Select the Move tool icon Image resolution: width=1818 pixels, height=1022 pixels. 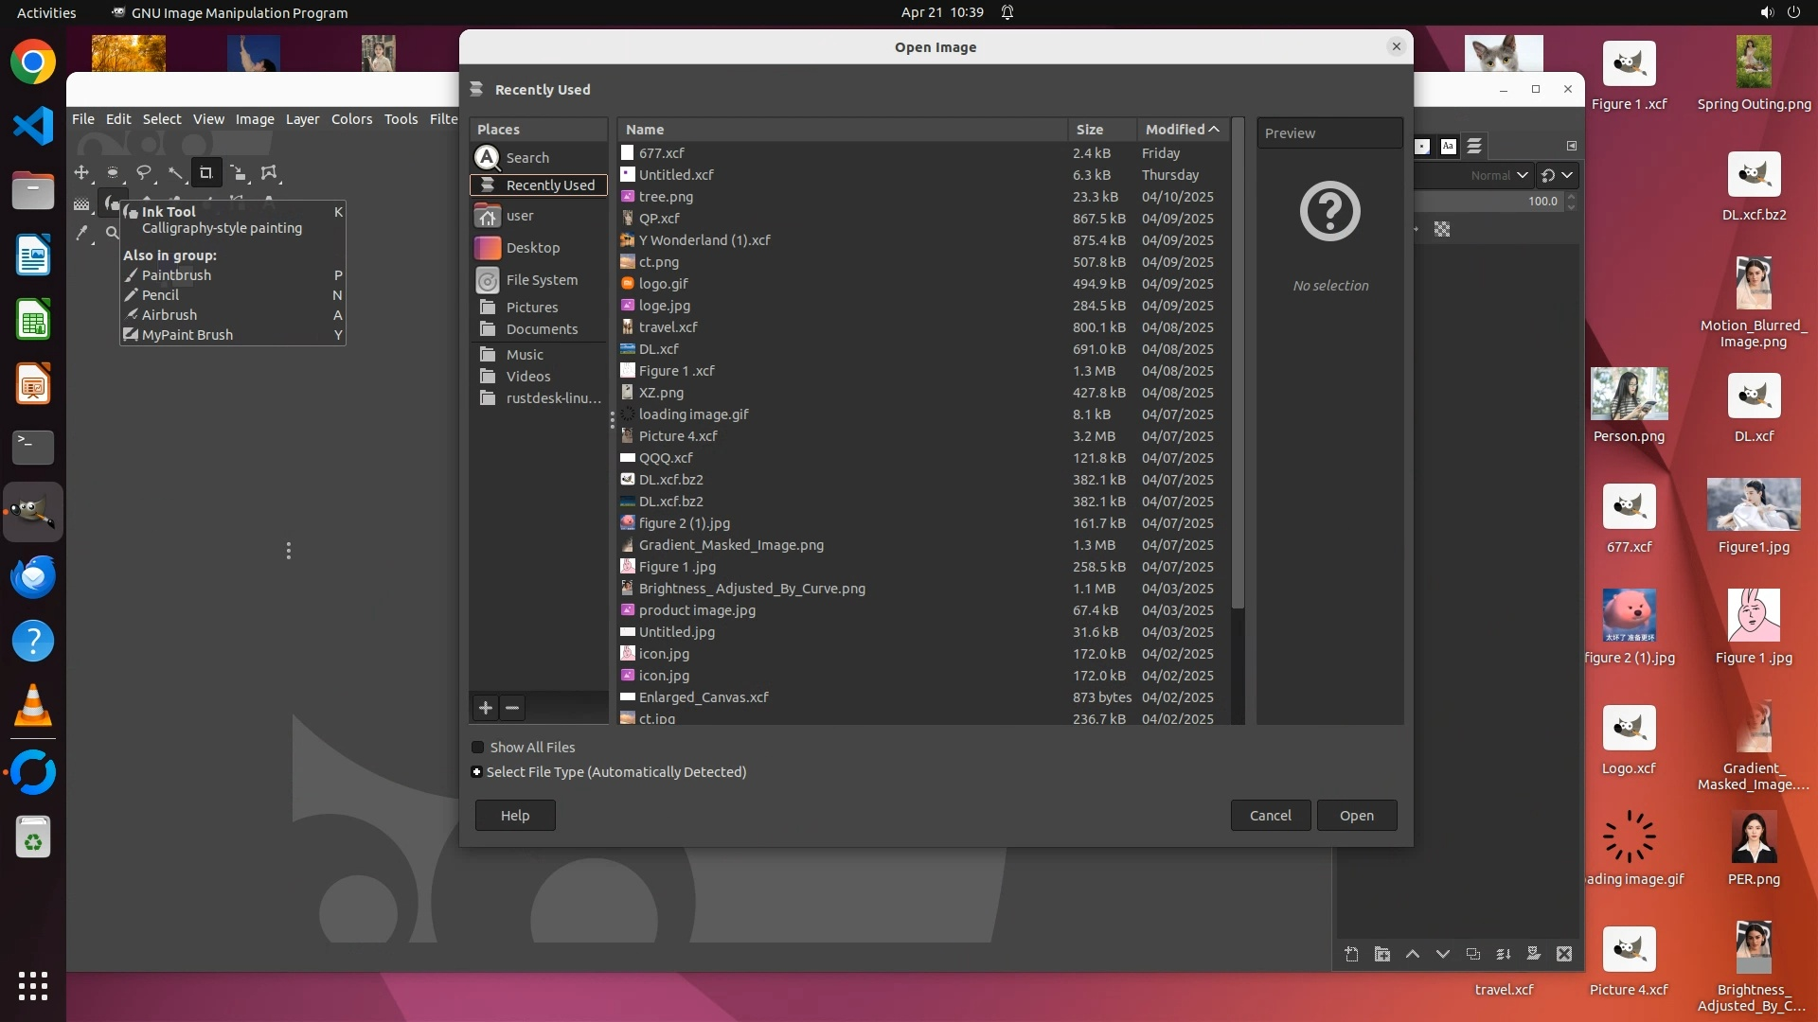(81, 173)
